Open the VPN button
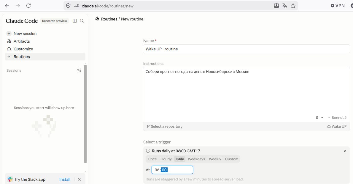The height and width of the screenshot is (184, 353). click(x=338, y=6)
